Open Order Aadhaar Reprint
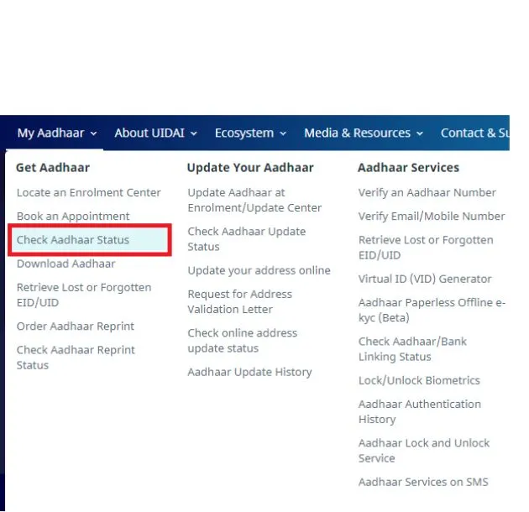Viewport: 529px width, 512px height. click(76, 327)
